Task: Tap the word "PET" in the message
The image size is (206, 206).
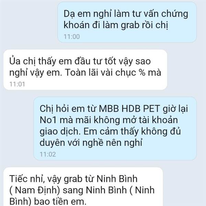Action: coord(152,109)
